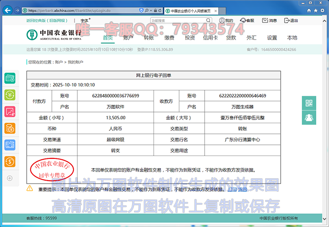Open the orange dollar circle sidebar icon
The image size is (329, 227).
(10, 161)
